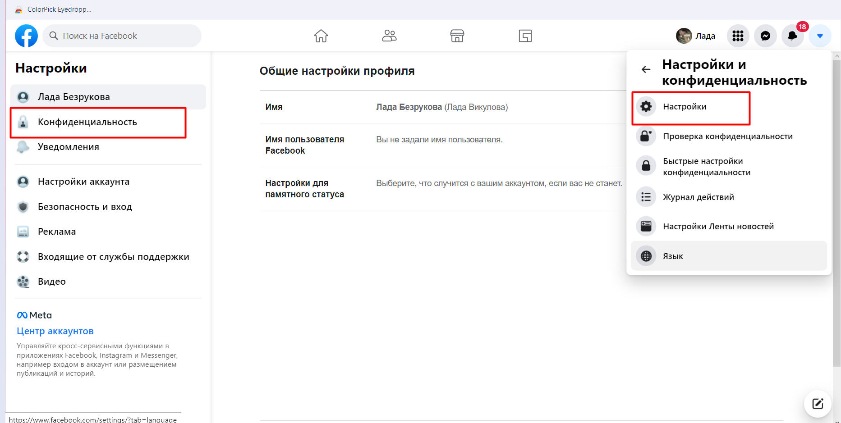841x423 pixels.
Task: Open Видео settings
Action: click(108, 282)
